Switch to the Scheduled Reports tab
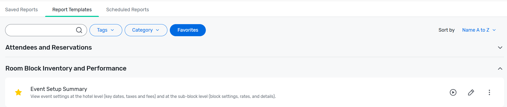Screen dimensions: 507x107 coord(127,10)
